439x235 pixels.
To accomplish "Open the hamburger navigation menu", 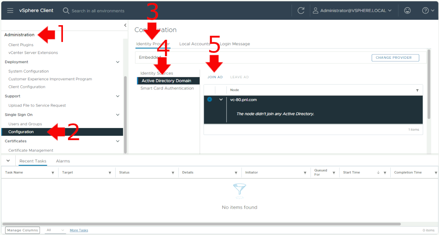I will (x=10, y=11).
